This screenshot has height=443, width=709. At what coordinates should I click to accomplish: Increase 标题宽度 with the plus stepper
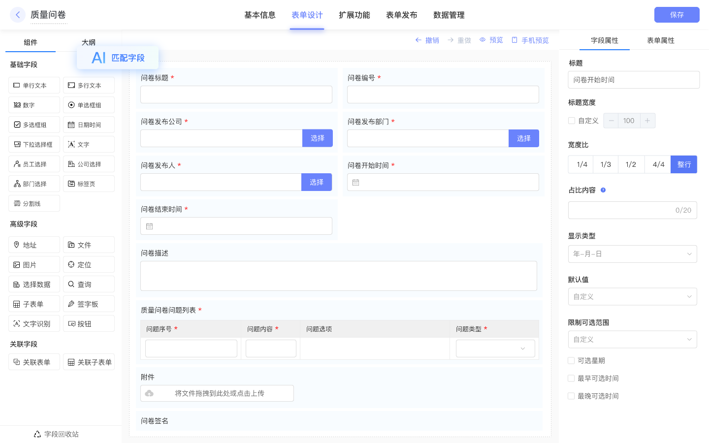coord(646,121)
